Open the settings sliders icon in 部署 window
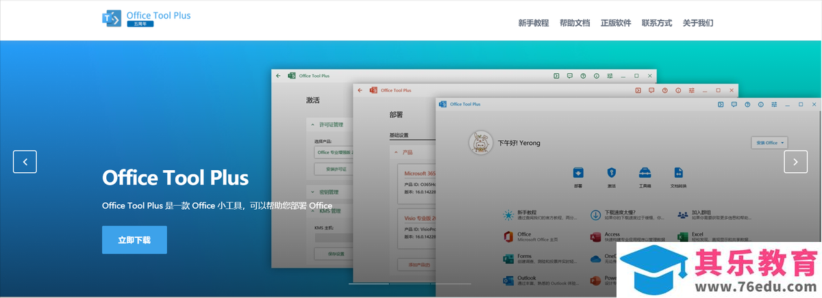 click(x=691, y=90)
